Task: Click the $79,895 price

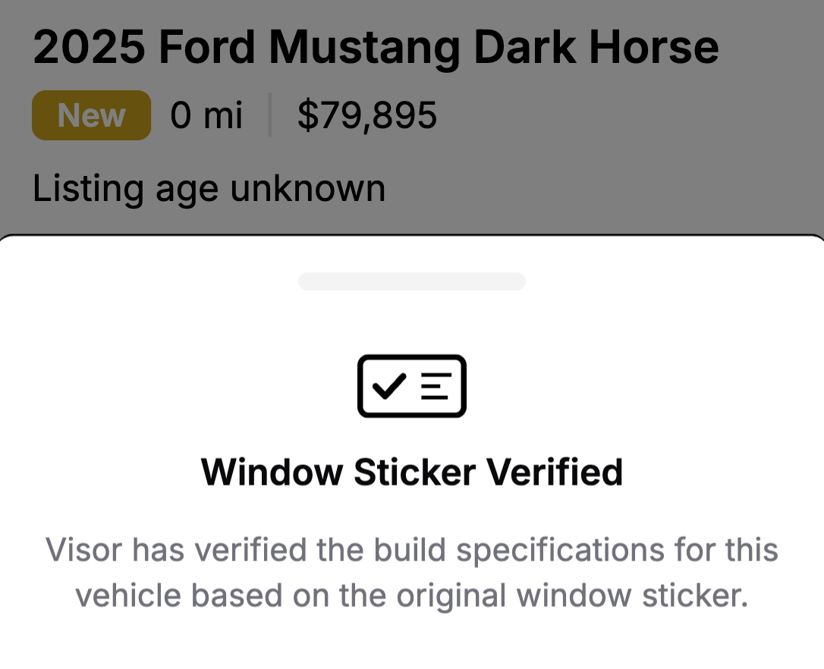Action: pos(367,115)
